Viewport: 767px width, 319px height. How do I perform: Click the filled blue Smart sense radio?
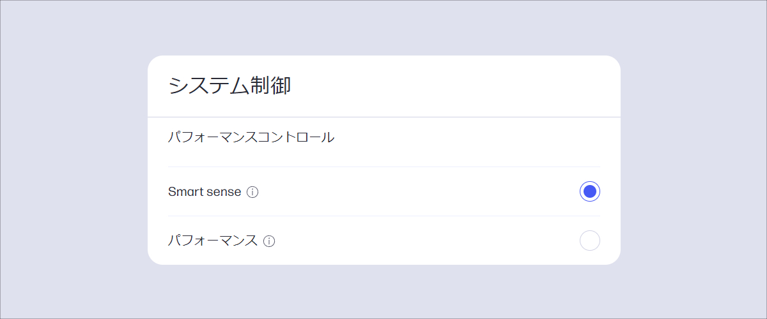coord(589,191)
